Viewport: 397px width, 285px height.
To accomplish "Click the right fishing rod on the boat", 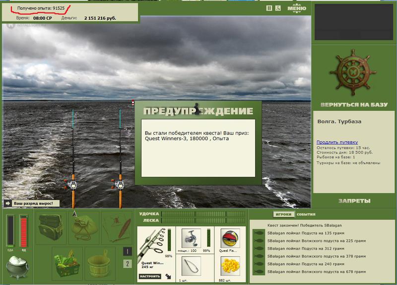I will 120,159.
